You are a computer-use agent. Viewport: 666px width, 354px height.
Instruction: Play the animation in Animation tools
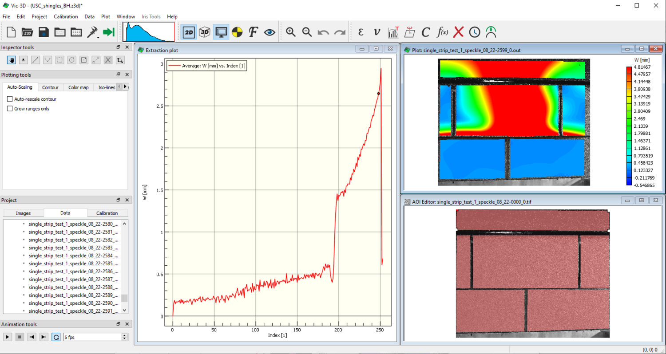pyautogui.click(x=8, y=337)
